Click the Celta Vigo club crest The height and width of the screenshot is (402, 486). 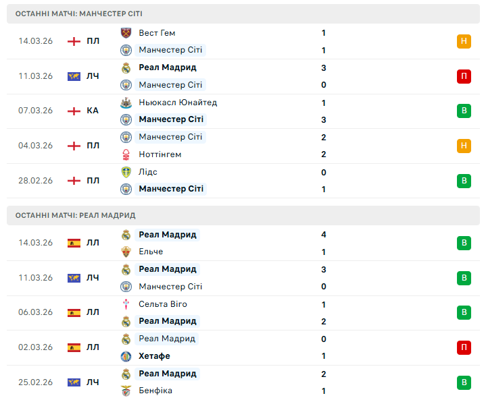[126, 304]
